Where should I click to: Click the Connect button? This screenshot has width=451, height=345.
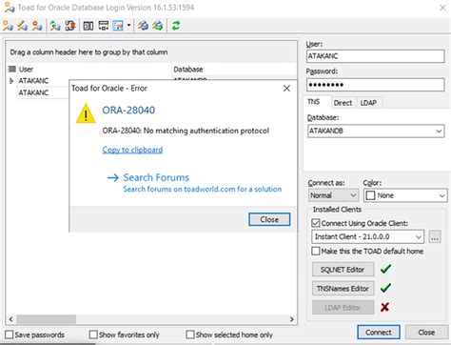pyautogui.click(x=379, y=333)
